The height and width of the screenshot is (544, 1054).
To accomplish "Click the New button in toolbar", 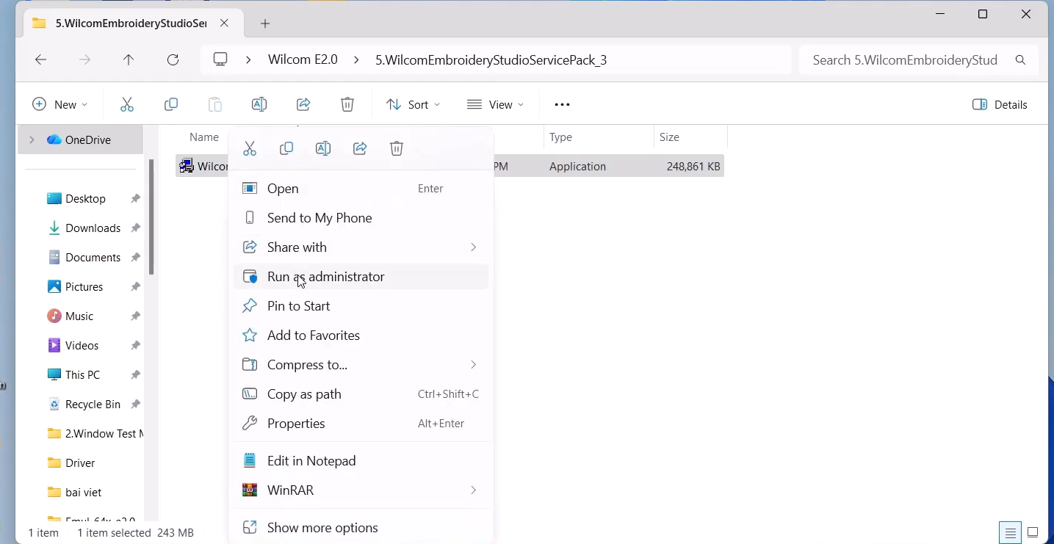I will tap(60, 105).
